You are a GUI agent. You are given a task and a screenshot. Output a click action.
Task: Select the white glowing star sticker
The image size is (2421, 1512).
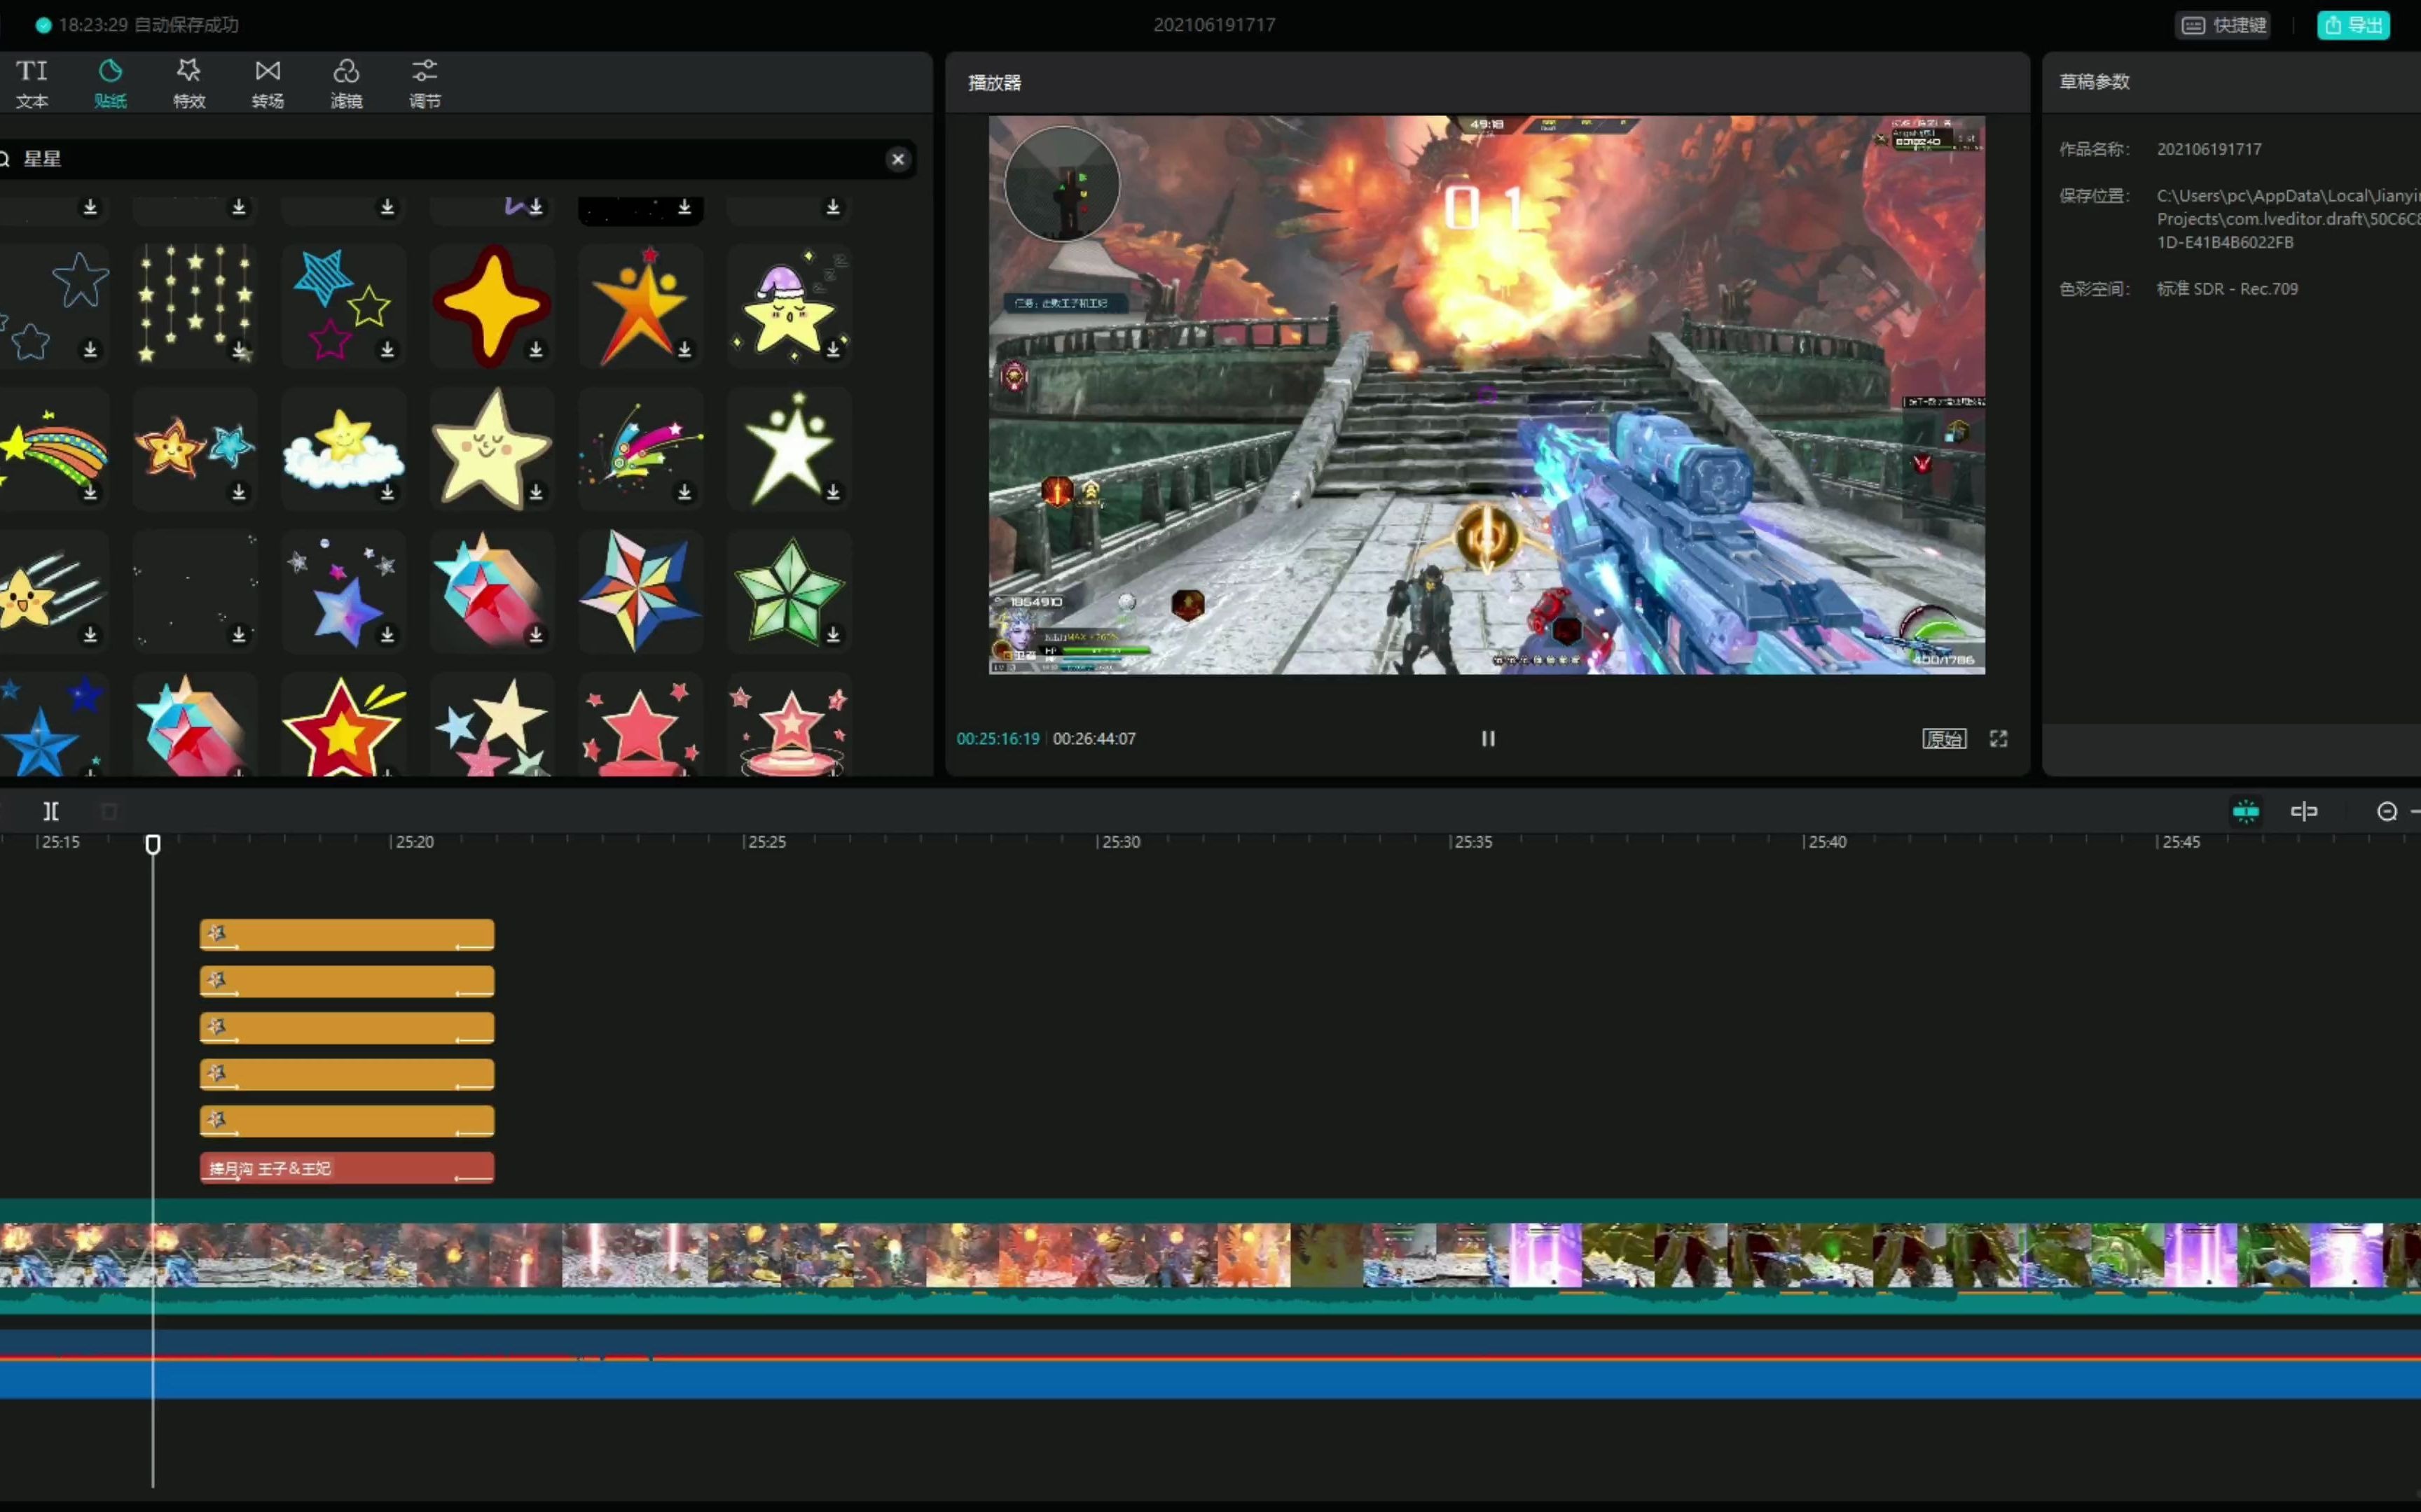[788, 448]
